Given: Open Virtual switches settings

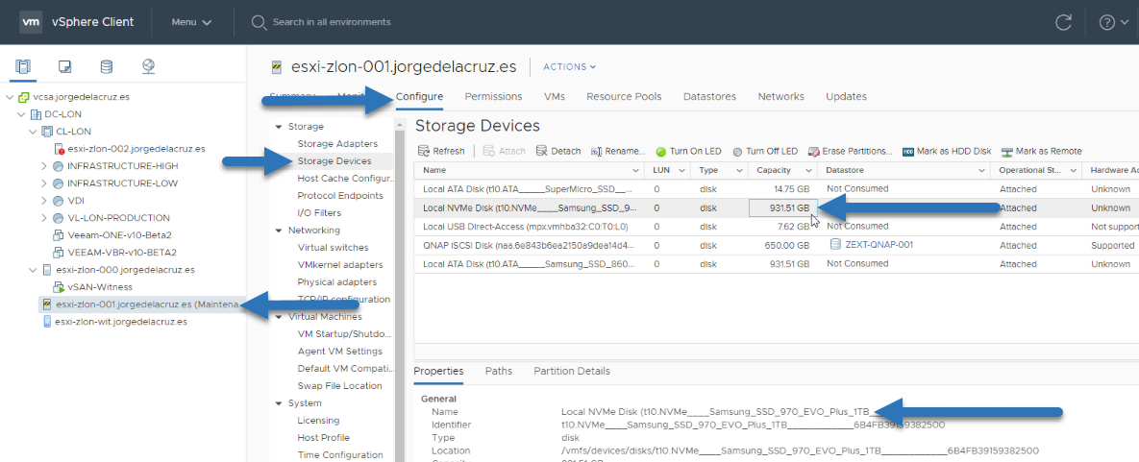Looking at the screenshot, I should (x=333, y=248).
